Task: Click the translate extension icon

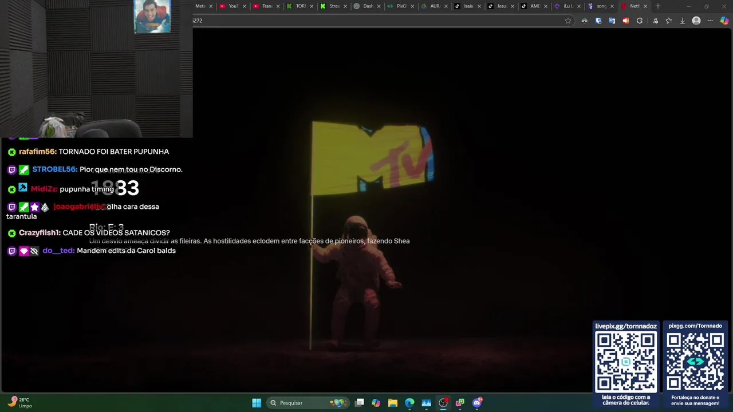Action: (x=612, y=21)
